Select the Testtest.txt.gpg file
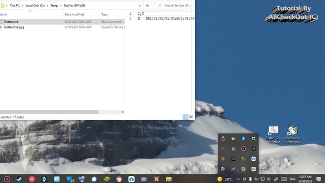 [x=14, y=27]
